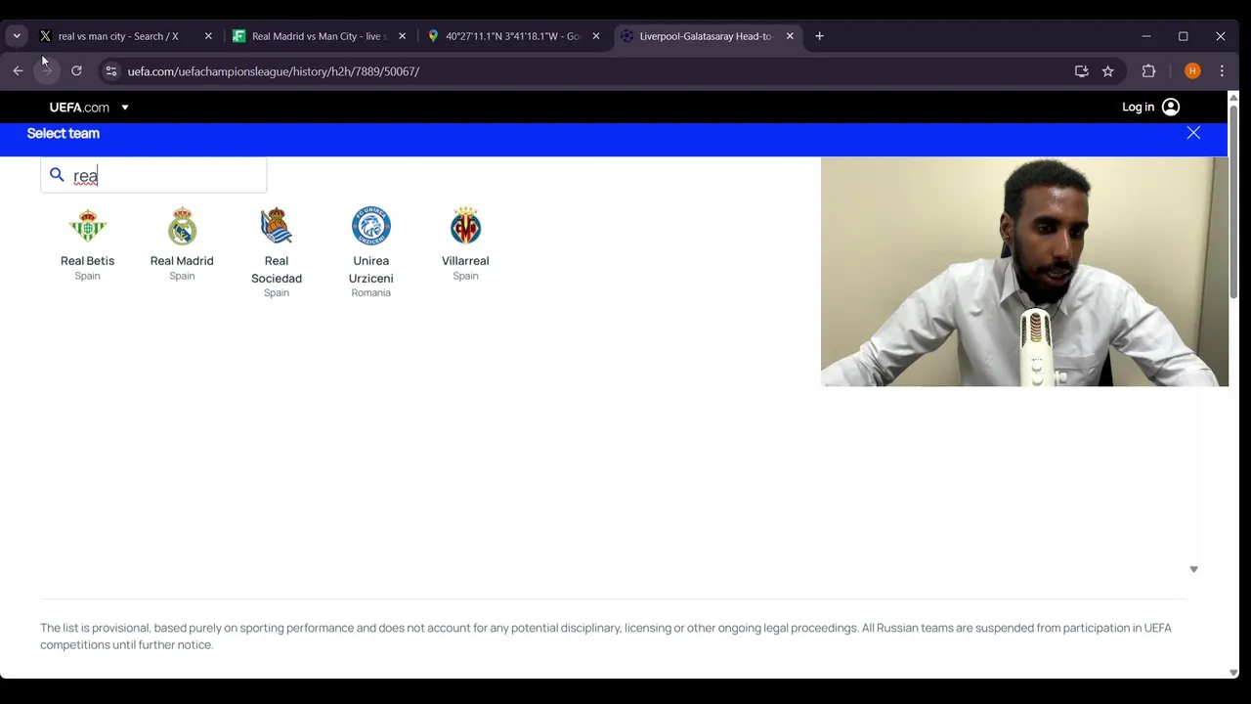This screenshot has height=704, width=1251.
Task: Select the Unirea Urziceni crest
Action: [371, 226]
